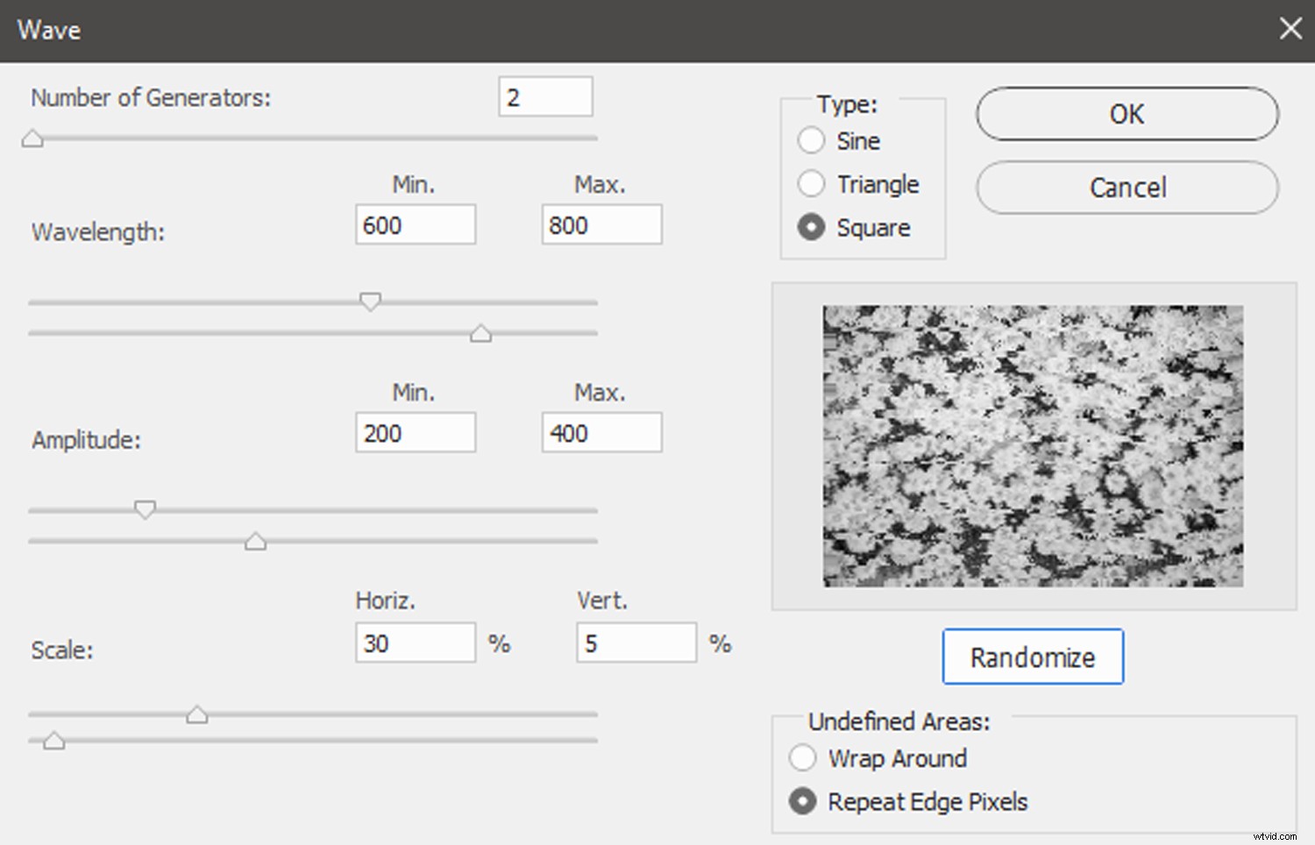
Task: Close the Wave dialog window
Action: pos(1290,29)
